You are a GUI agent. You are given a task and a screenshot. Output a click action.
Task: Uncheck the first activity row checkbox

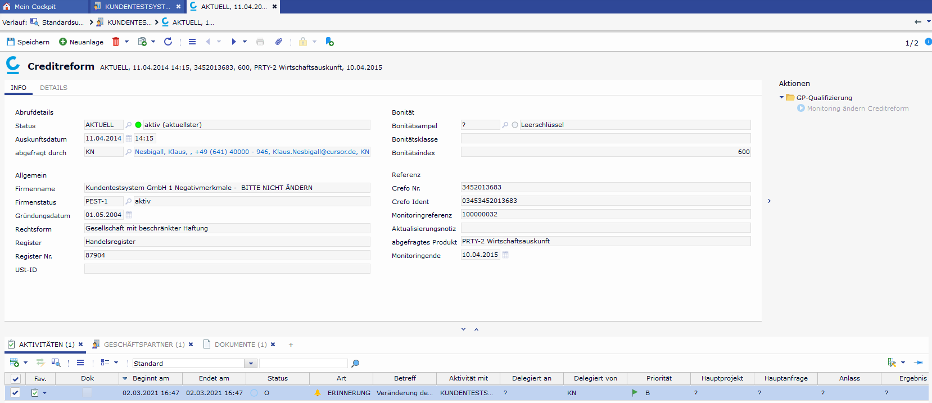(15, 393)
